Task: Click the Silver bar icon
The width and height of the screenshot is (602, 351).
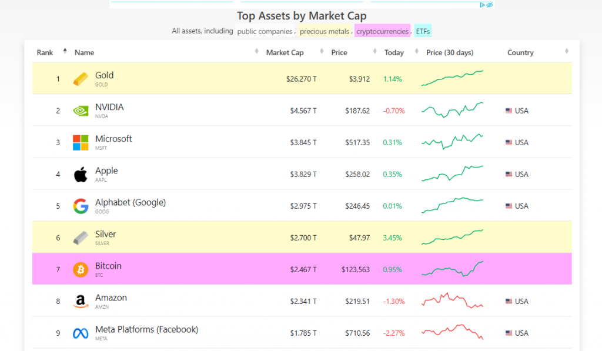Action: pos(81,238)
